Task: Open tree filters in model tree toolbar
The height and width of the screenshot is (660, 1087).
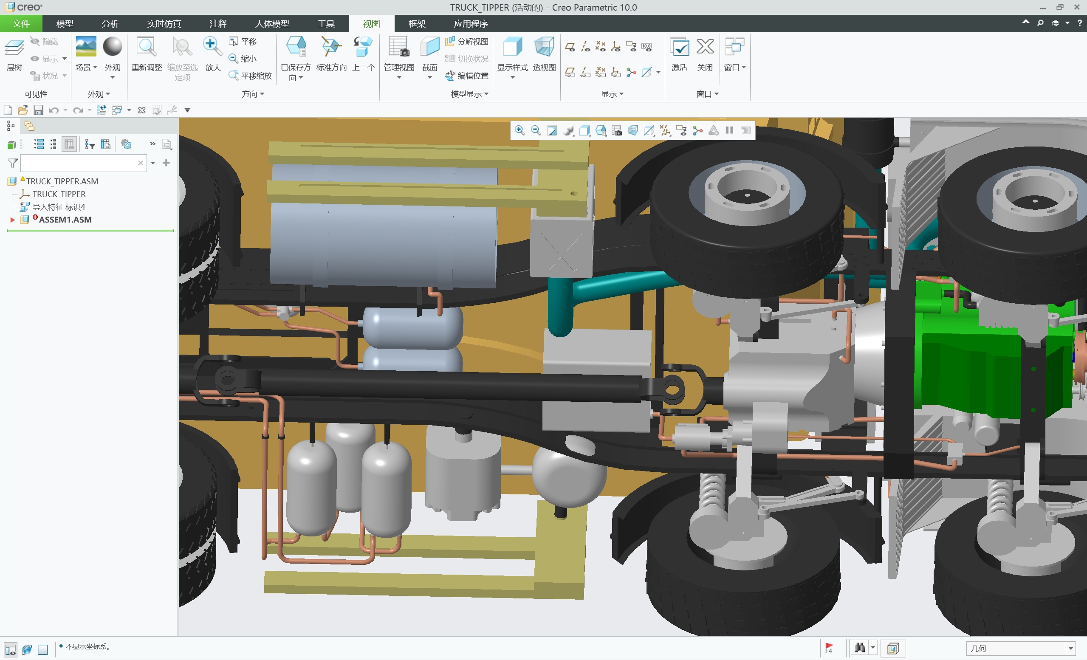Action: tap(90, 144)
